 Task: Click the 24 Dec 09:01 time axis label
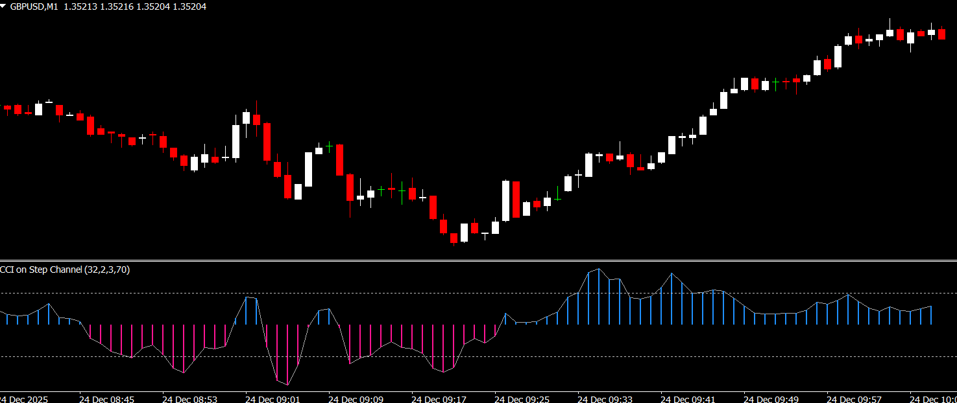pos(273,399)
